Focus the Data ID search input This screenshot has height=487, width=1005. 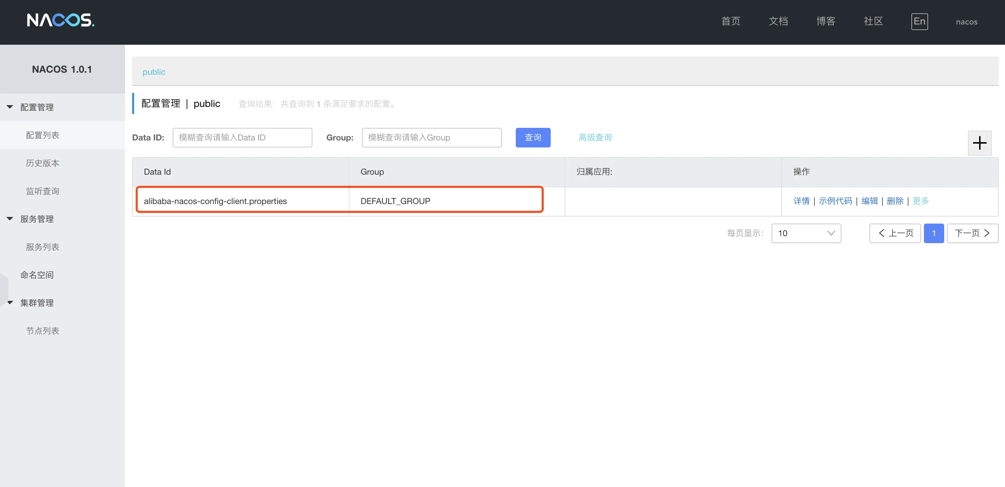pyautogui.click(x=242, y=138)
